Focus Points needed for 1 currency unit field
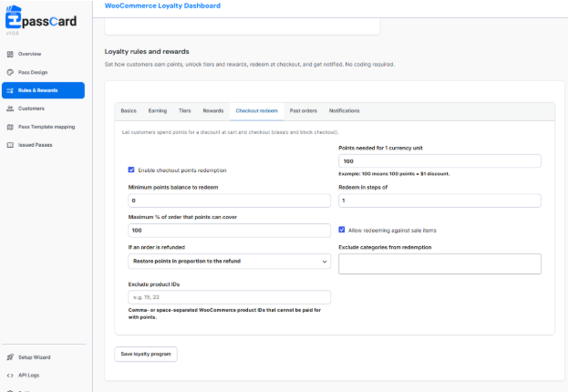Screen dimensions: 569x392 440,161
